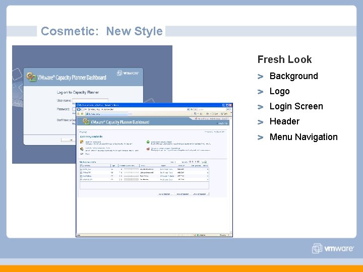Click the 'Header' bullet text
This screenshot has height=272, width=363.
point(284,121)
